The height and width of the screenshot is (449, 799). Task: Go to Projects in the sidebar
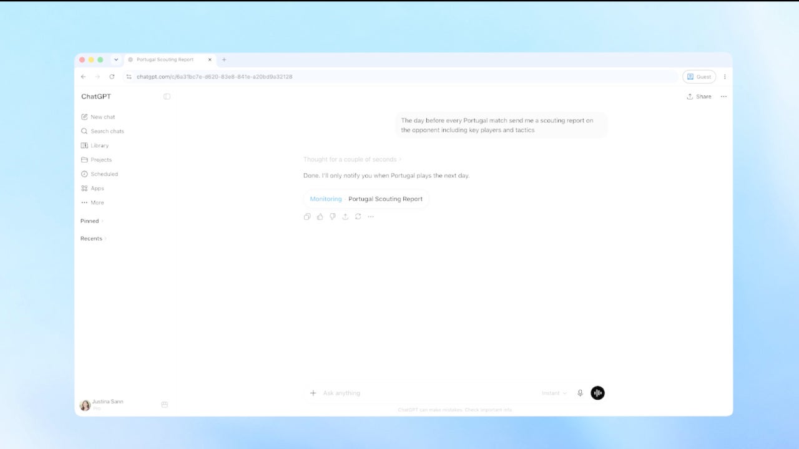click(x=96, y=160)
